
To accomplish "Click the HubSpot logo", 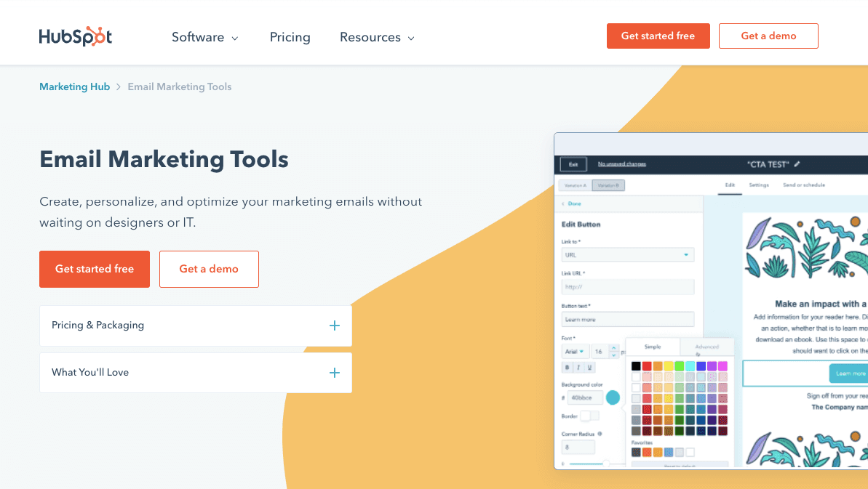I will coord(75,36).
